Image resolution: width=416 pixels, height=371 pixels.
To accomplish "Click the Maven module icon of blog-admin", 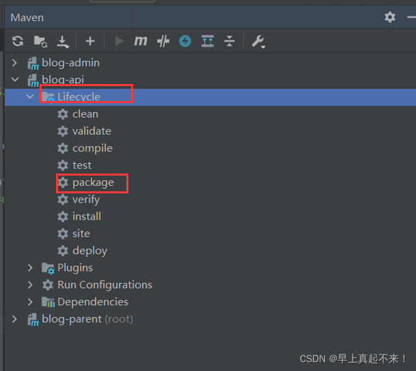I will (33, 64).
